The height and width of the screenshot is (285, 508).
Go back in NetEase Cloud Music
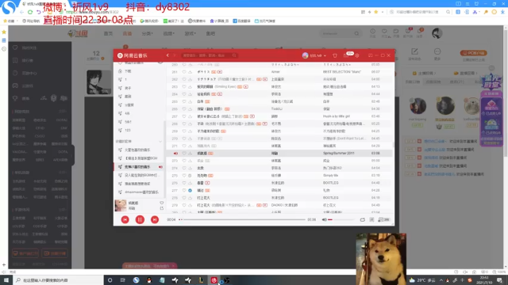[167, 55]
